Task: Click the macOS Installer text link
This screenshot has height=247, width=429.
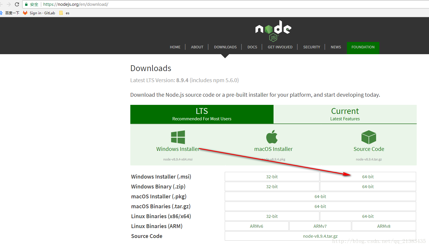Action: coord(274,149)
